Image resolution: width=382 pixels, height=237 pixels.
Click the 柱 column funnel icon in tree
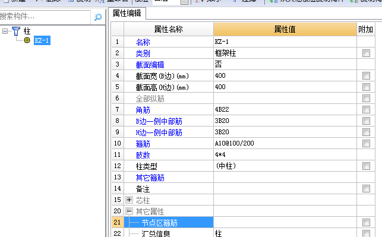click(16, 31)
